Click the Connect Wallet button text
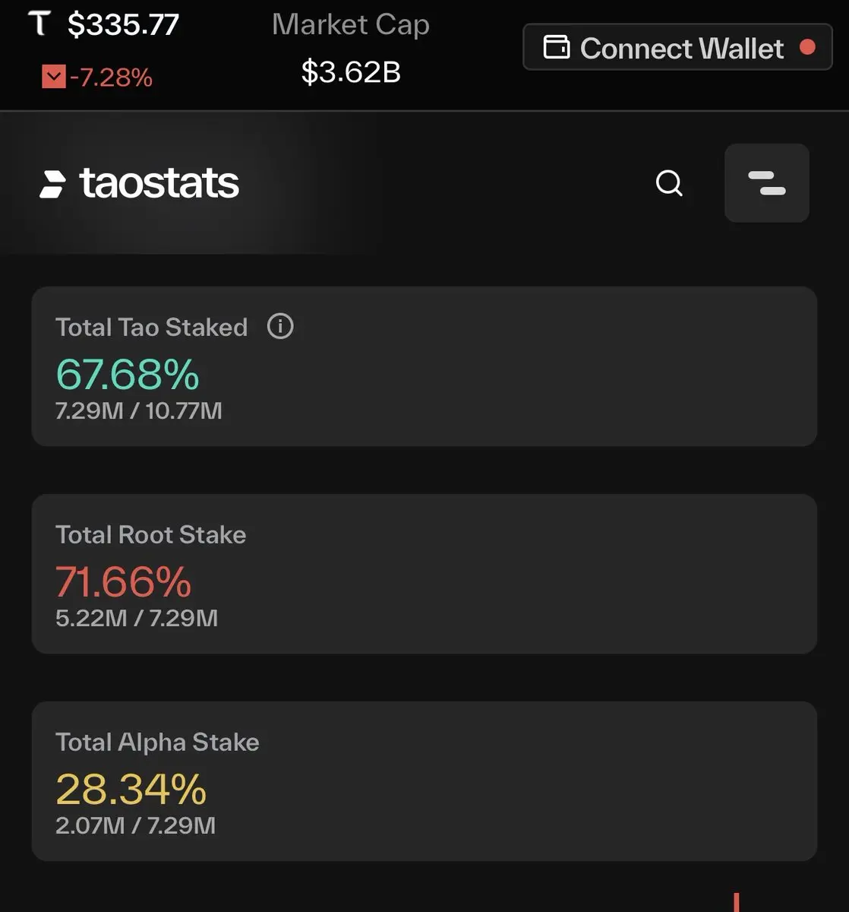Image resolution: width=849 pixels, height=912 pixels. click(682, 49)
